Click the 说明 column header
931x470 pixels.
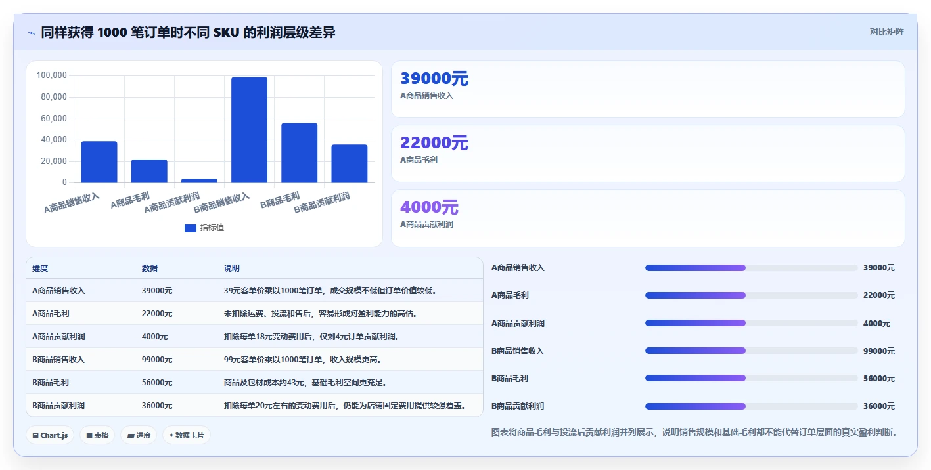[x=232, y=268]
